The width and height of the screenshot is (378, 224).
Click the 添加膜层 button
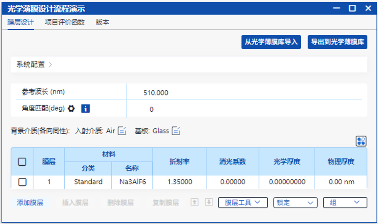[x=30, y=203]
